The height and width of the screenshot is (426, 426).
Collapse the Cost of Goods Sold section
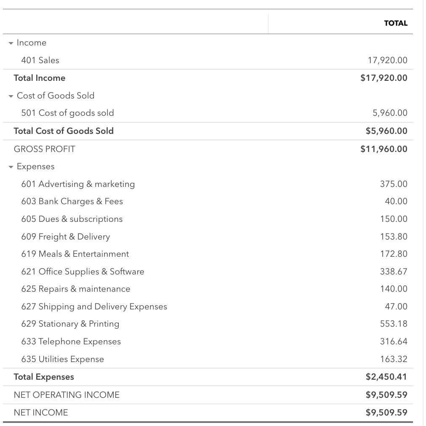tap(10, 96)
